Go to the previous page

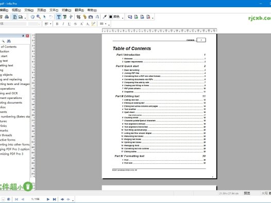23,199
